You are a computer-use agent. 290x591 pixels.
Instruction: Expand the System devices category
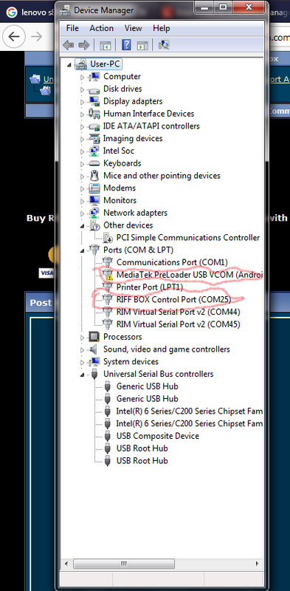(x=83, y=362)
